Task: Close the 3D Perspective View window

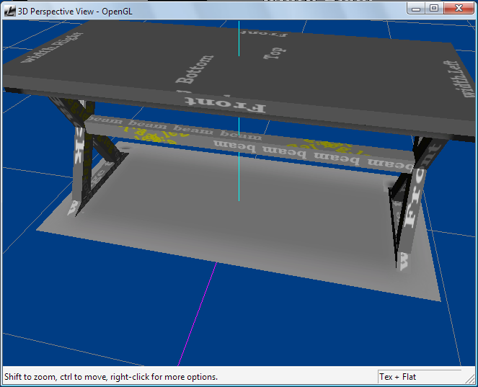Action: tap(457, 8)
